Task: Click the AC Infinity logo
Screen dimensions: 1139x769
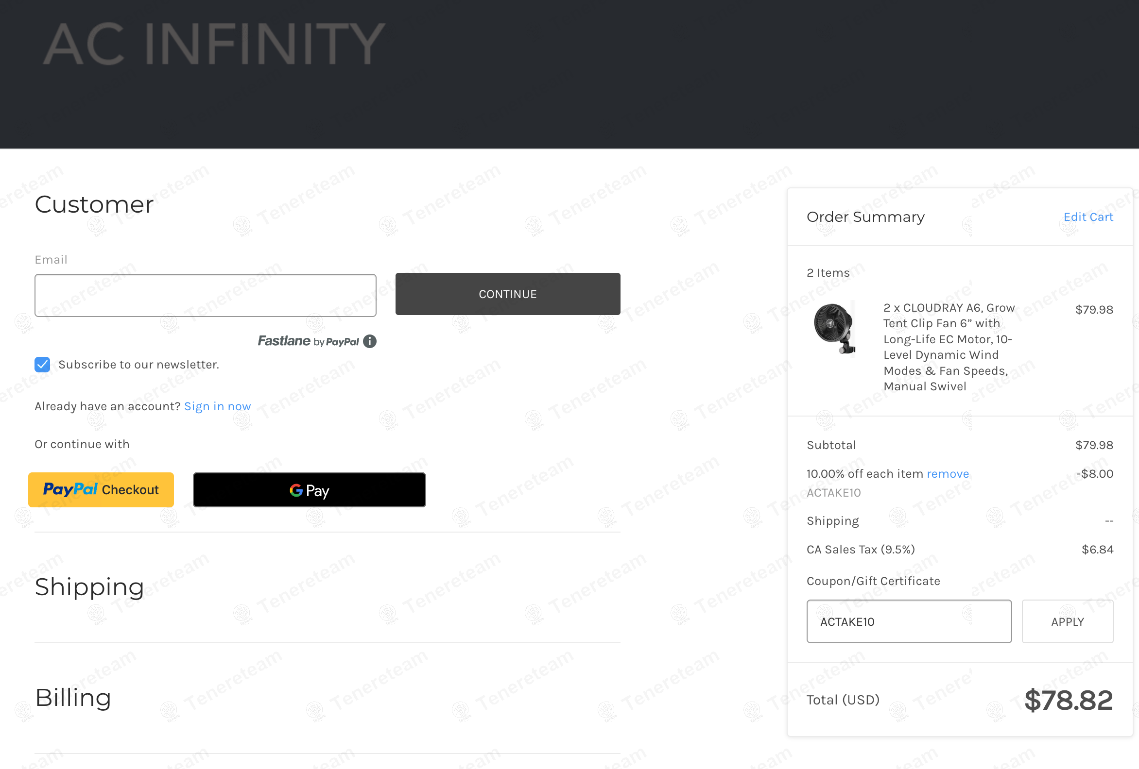Action: pos(214,44)
